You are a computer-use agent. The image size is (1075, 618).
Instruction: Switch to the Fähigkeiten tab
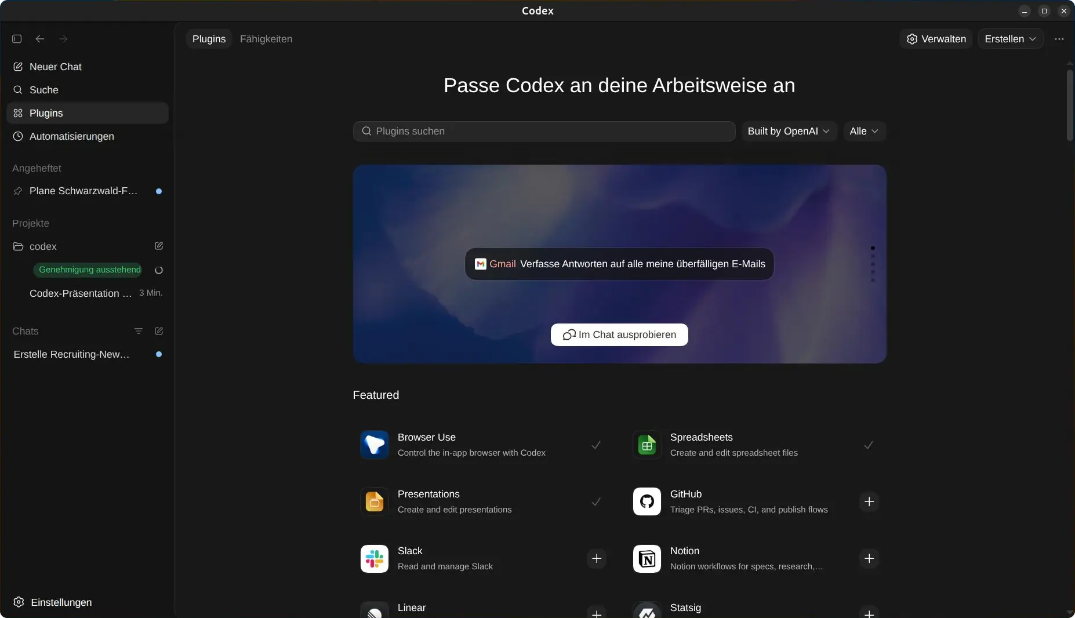pyautogui.click(x=266, y=39)
